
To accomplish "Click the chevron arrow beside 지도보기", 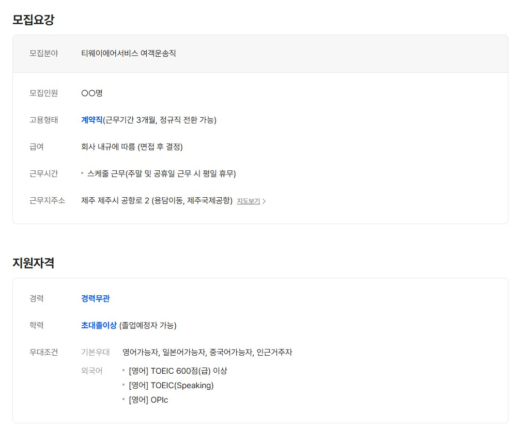I will (264, 201).
